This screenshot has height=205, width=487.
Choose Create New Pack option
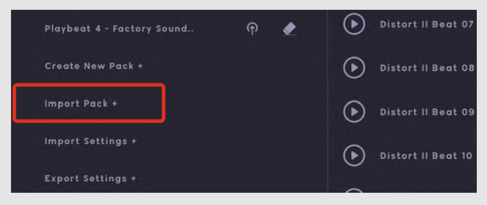point(94,66)
